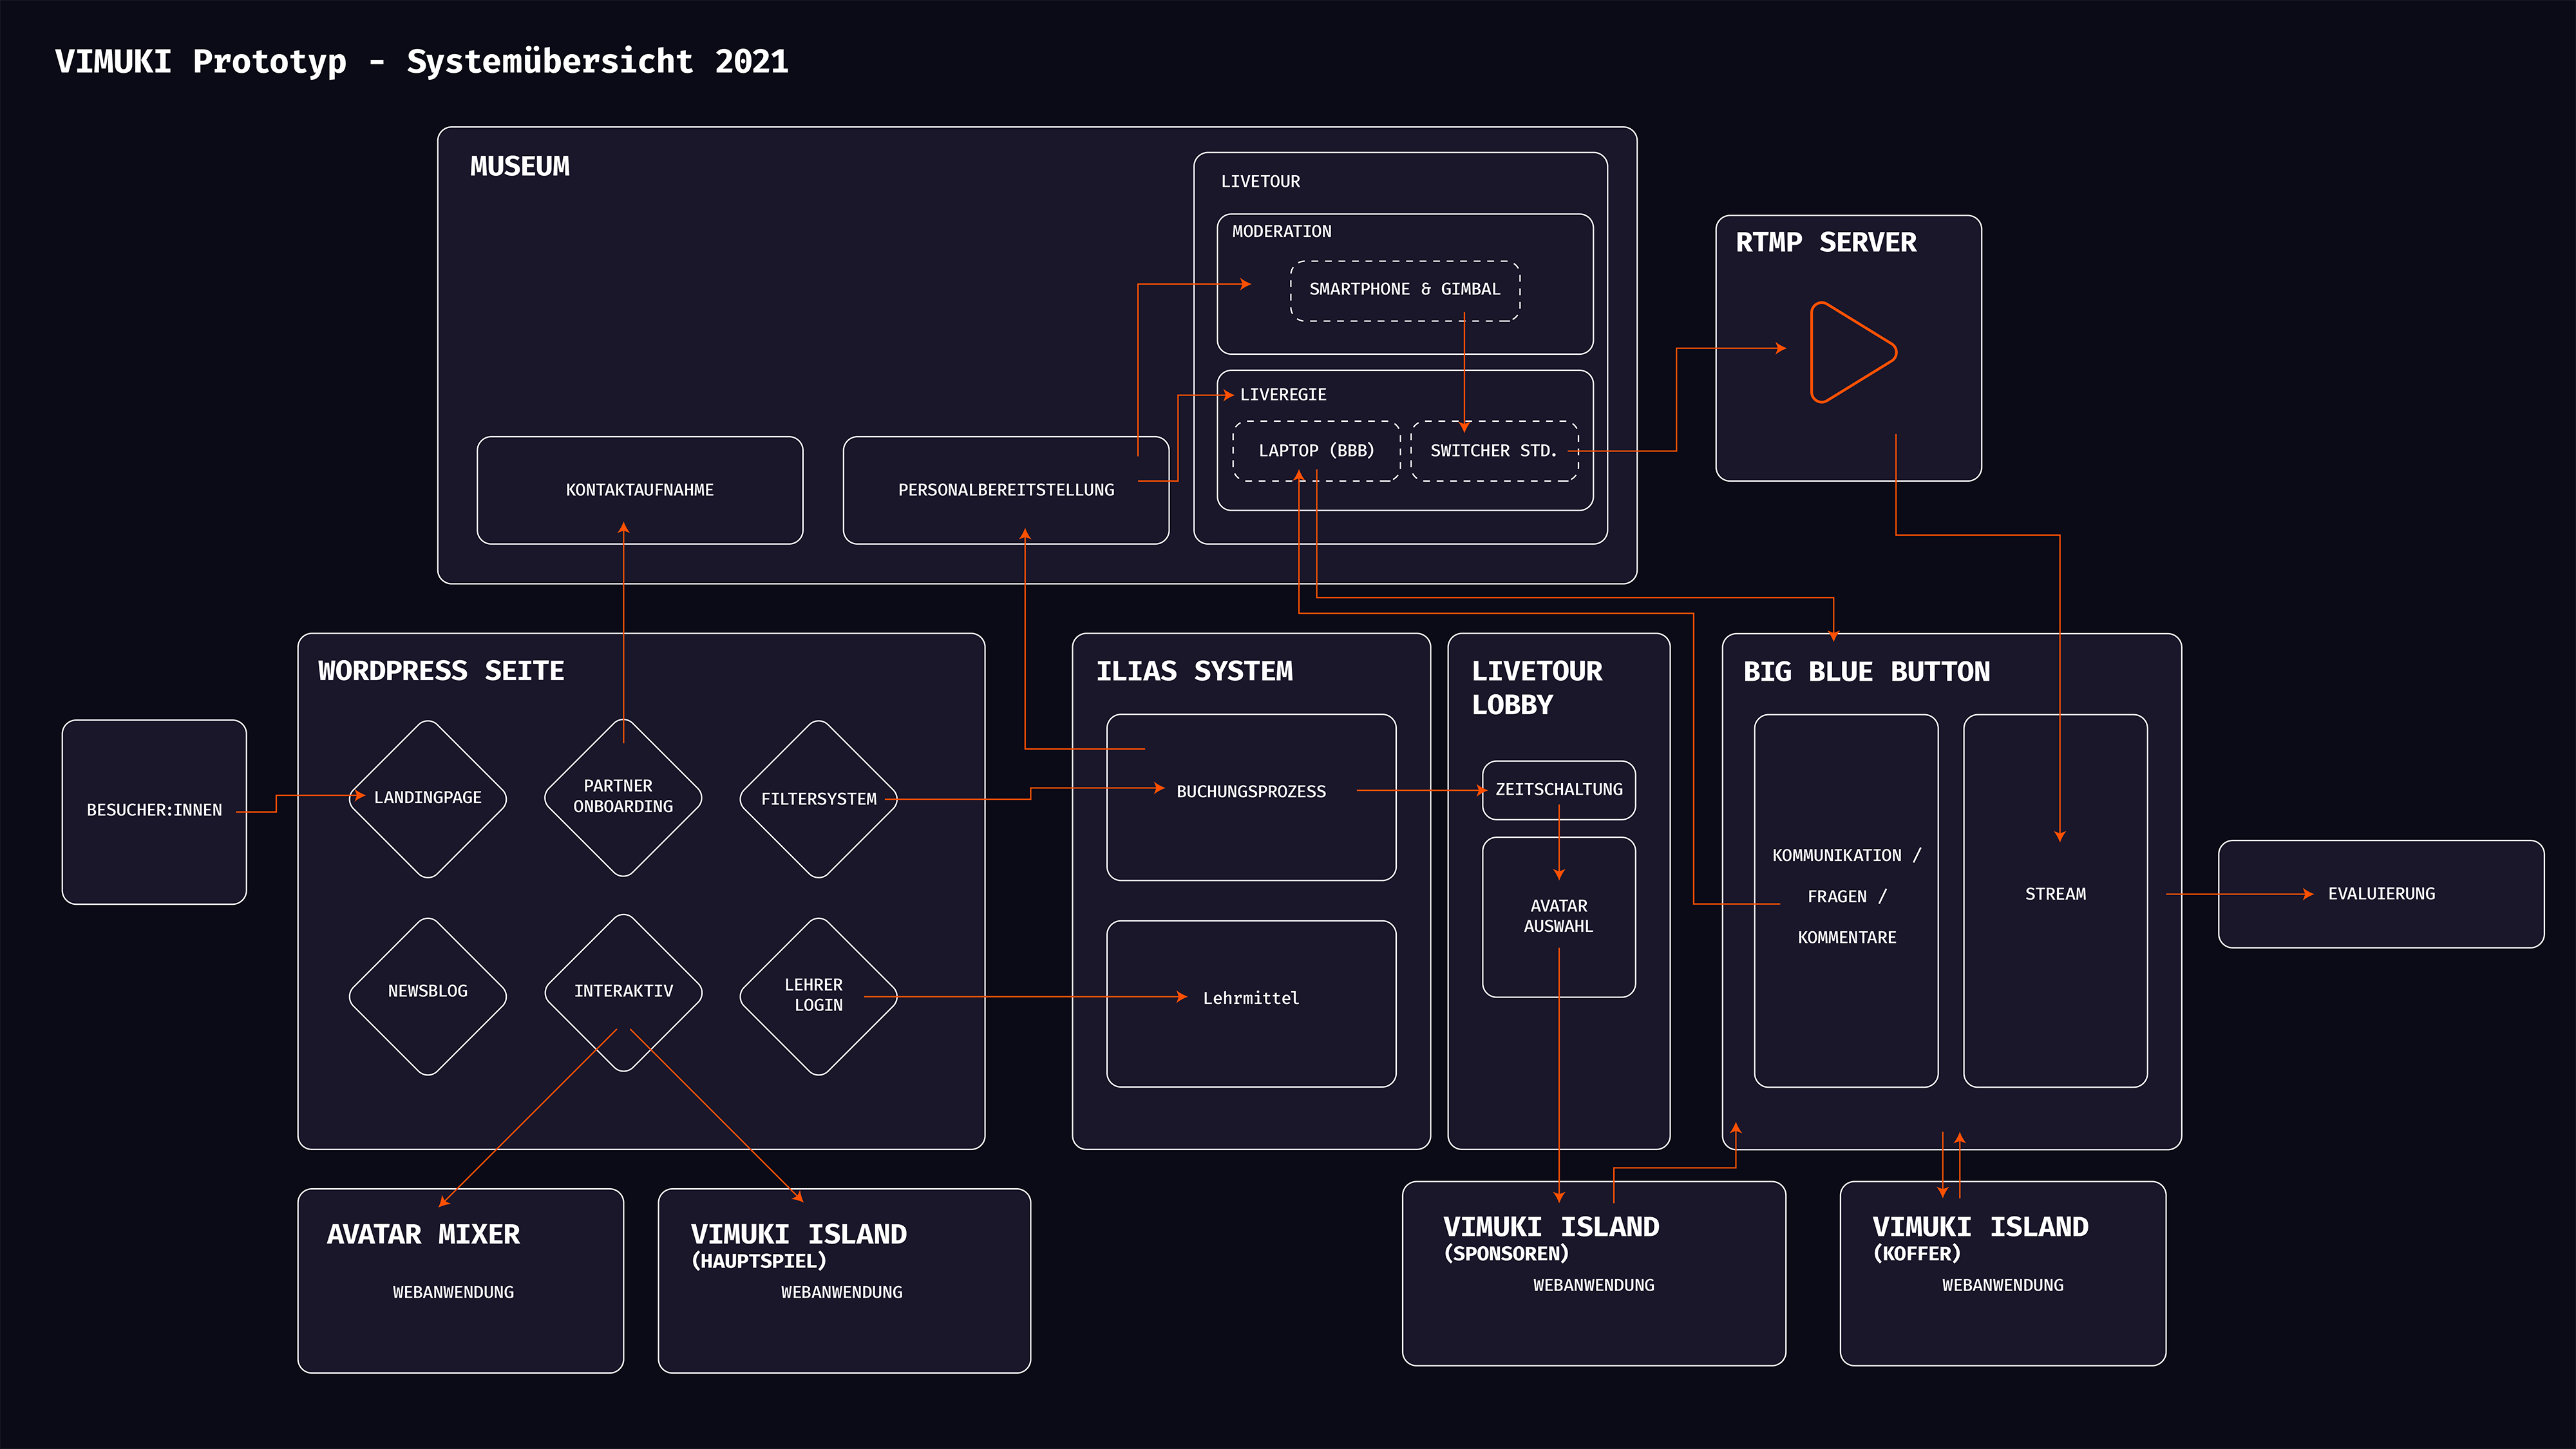Click the STREAM box
Viewport: 2576px width, 1449px height.
(2055, 900)
